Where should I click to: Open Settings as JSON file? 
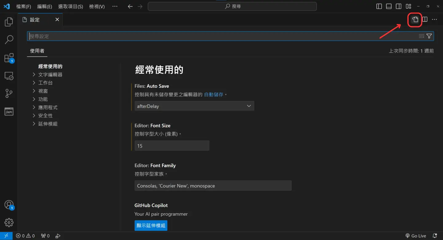(x=414, y=19)
